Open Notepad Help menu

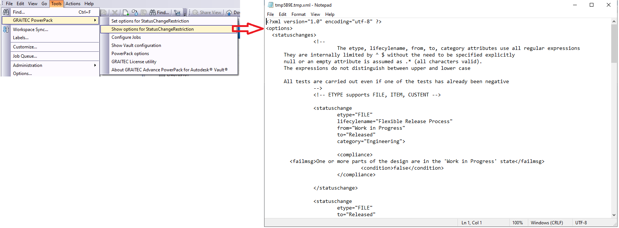point(330,14)
